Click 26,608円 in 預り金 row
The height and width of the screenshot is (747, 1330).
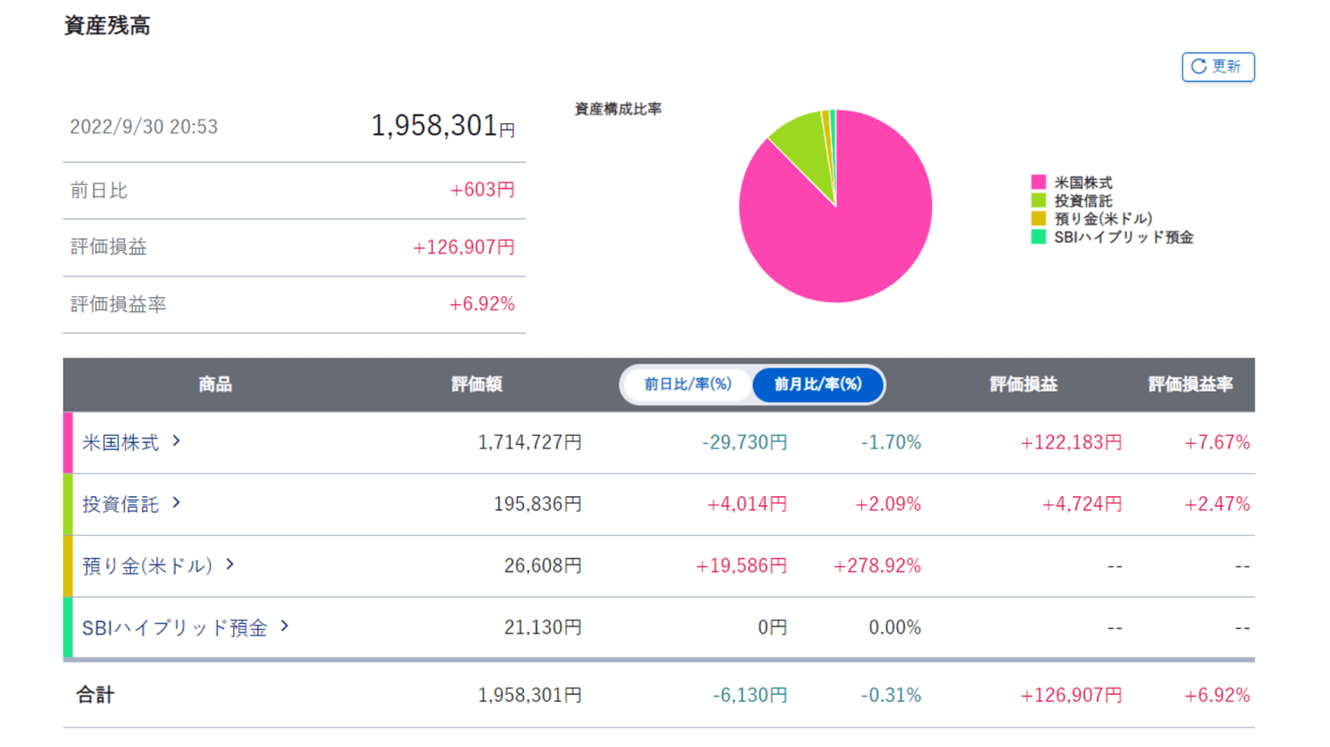tap(543, 565)
